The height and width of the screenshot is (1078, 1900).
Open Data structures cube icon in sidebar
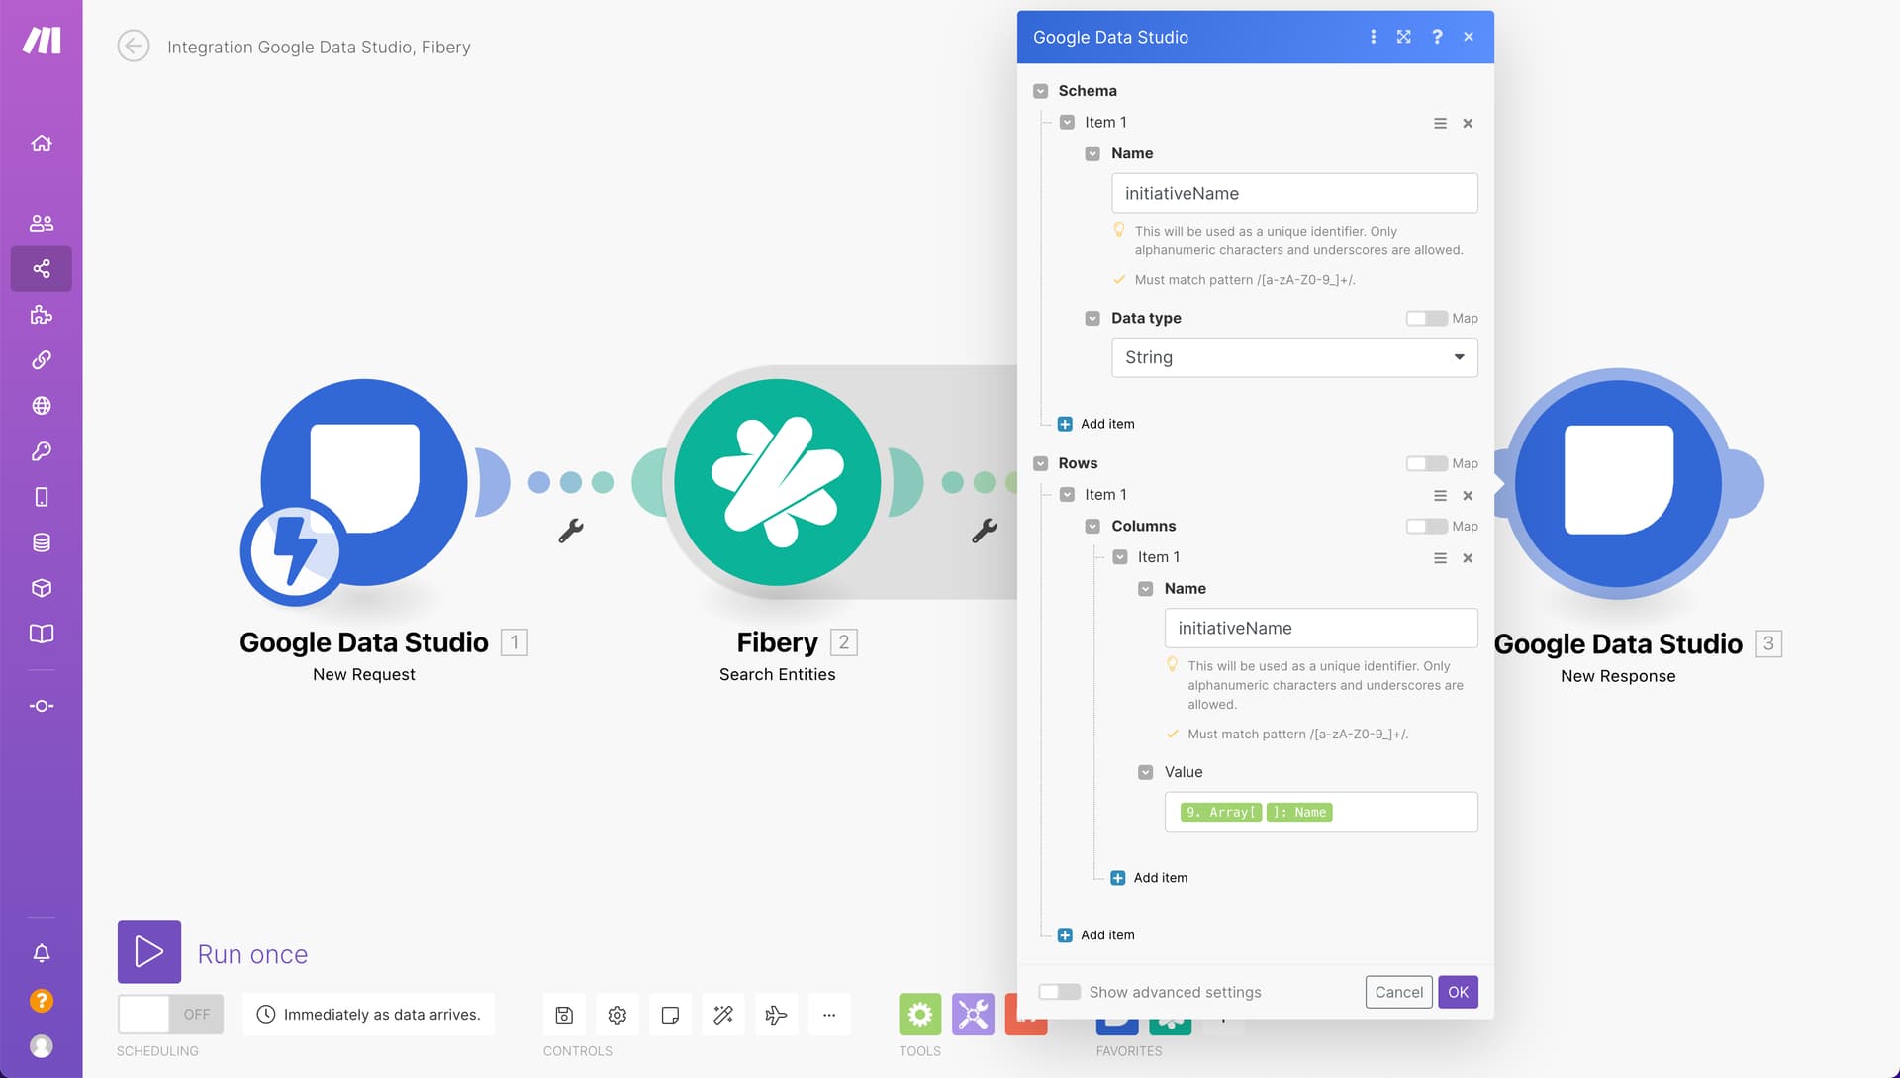point(42,588)
